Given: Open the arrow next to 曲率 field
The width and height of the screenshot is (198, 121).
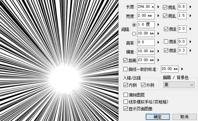Looking at the screenshot, I should 158,42.
